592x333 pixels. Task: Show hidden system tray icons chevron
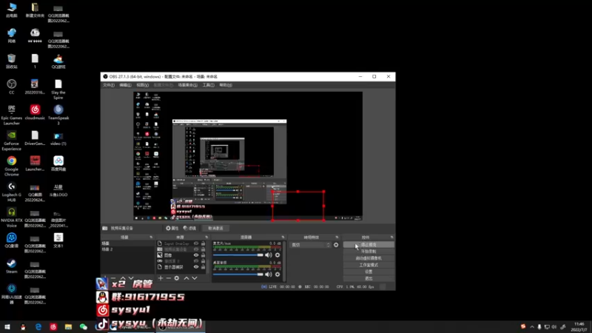532,327
